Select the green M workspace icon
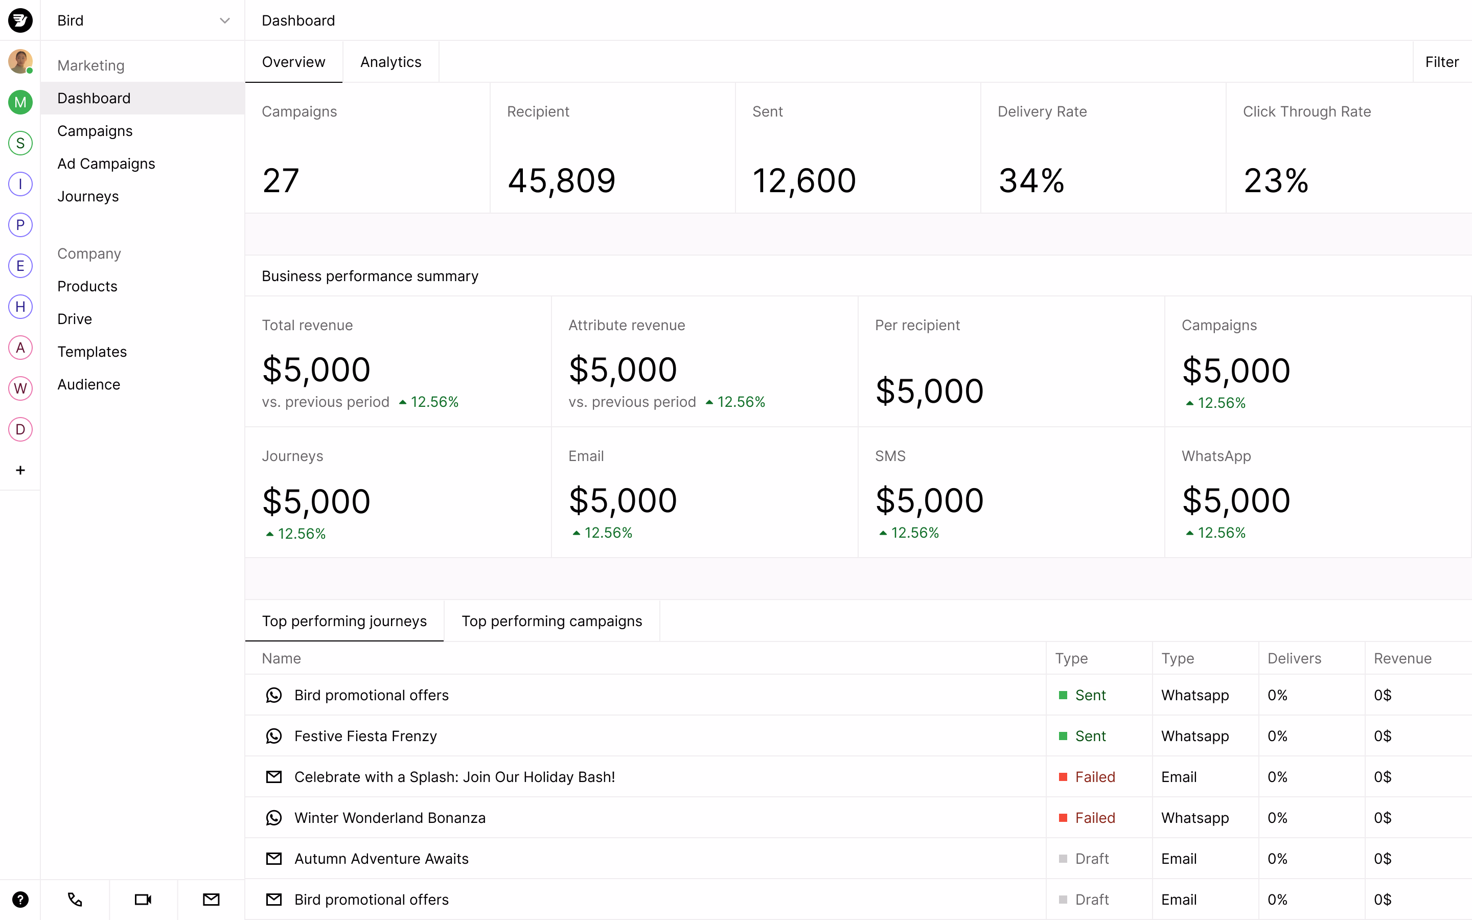 tap(20, 102)
